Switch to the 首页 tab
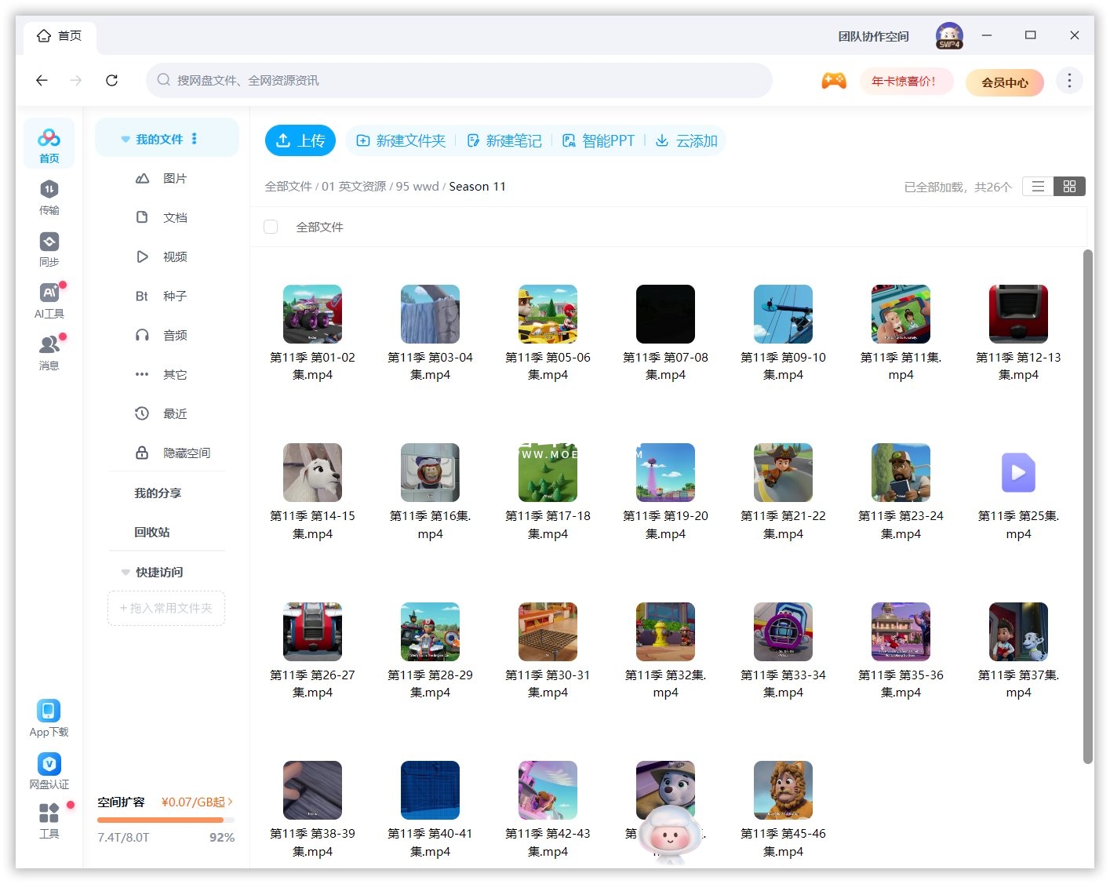 (x=59, y=35)
